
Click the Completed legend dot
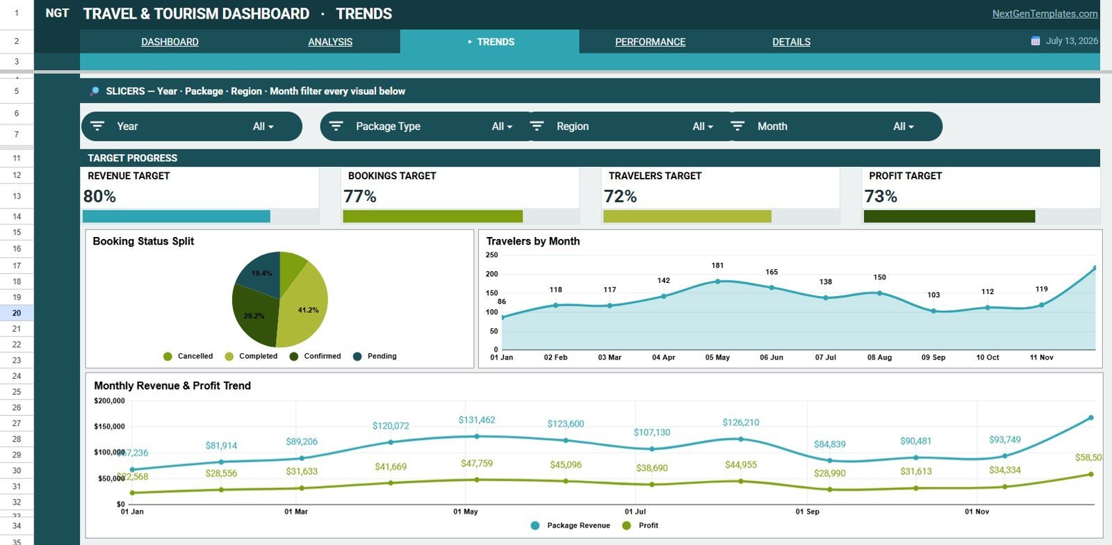coord(229,357)
